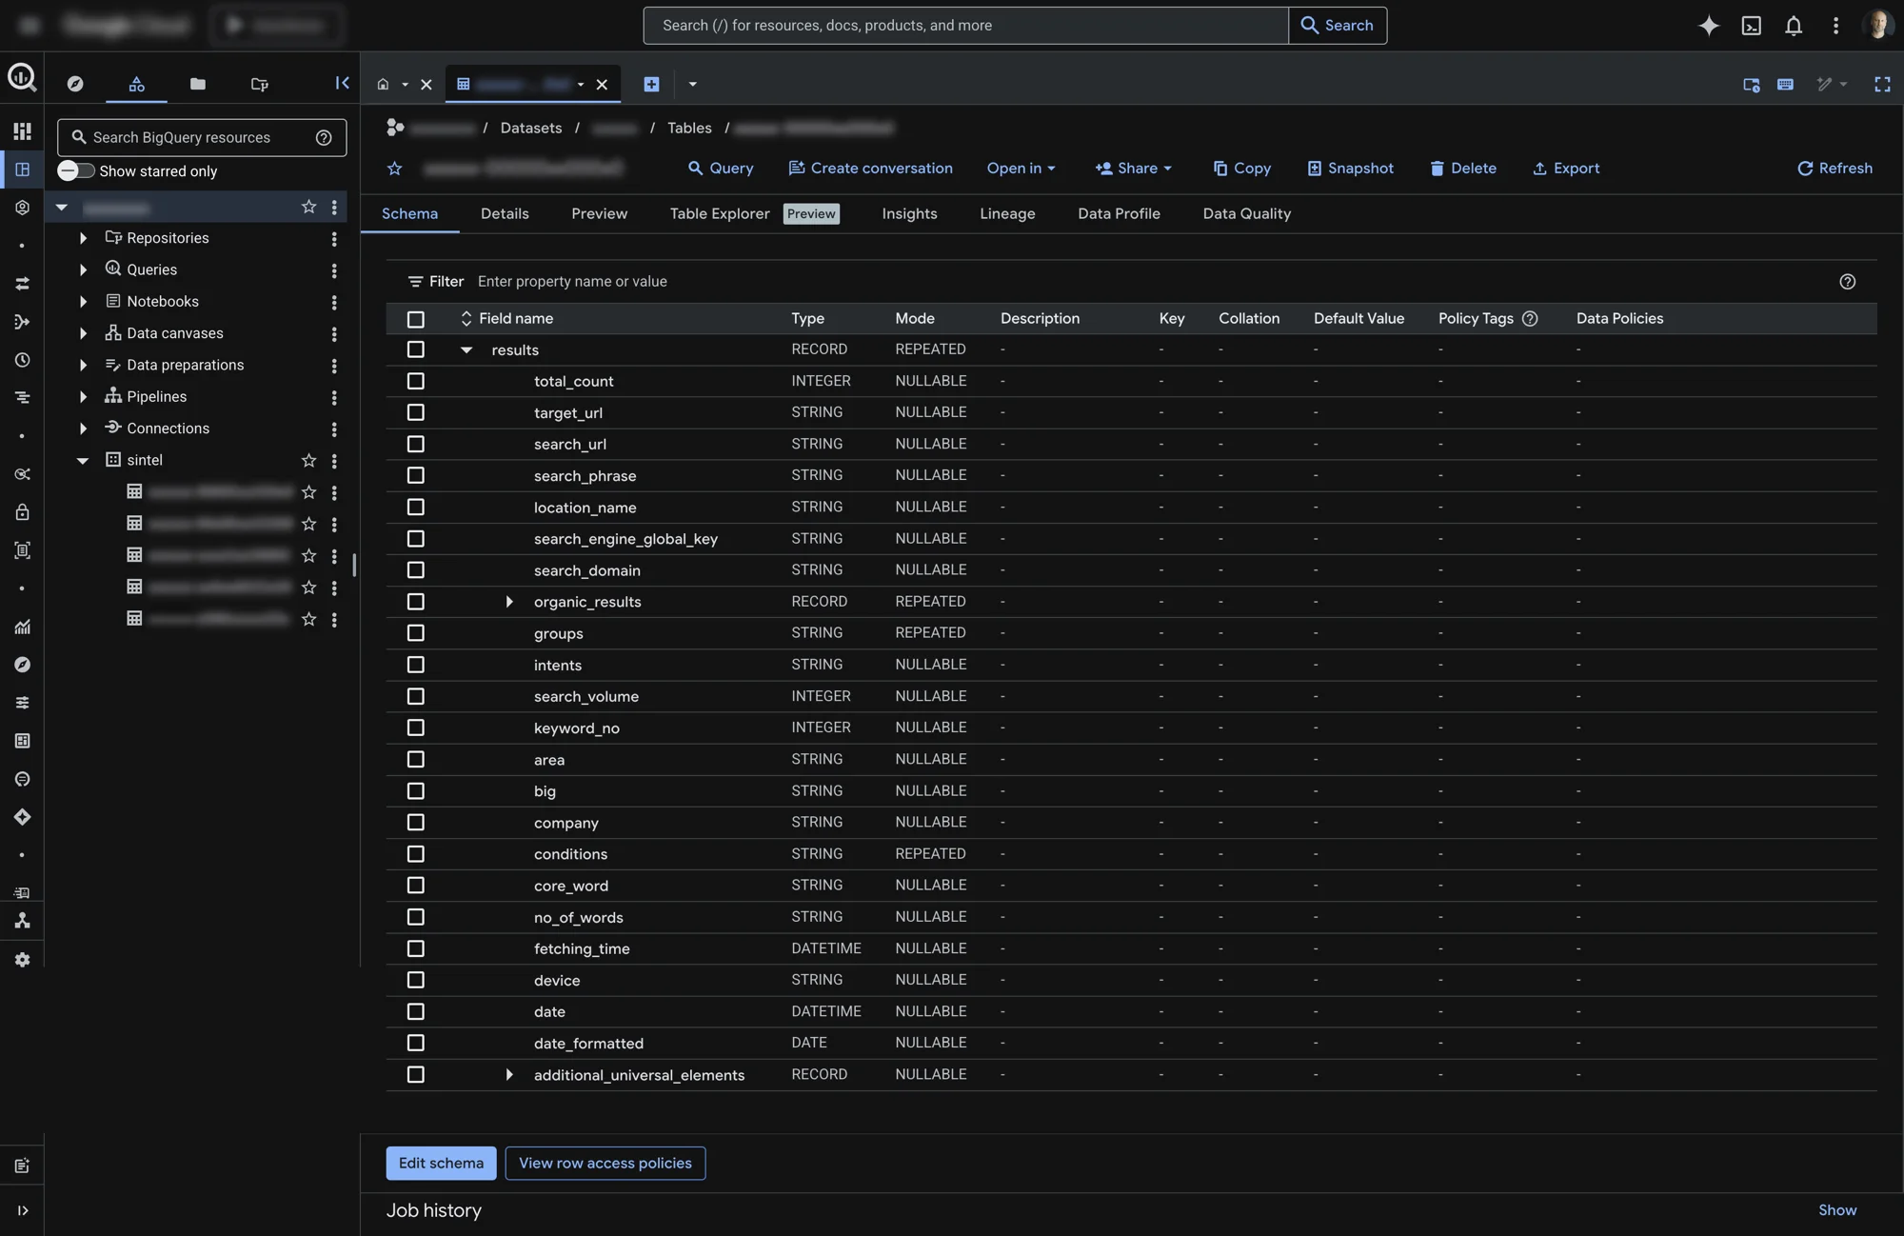
Task: Click the notifications bell icon
Action: point(1794,26)
